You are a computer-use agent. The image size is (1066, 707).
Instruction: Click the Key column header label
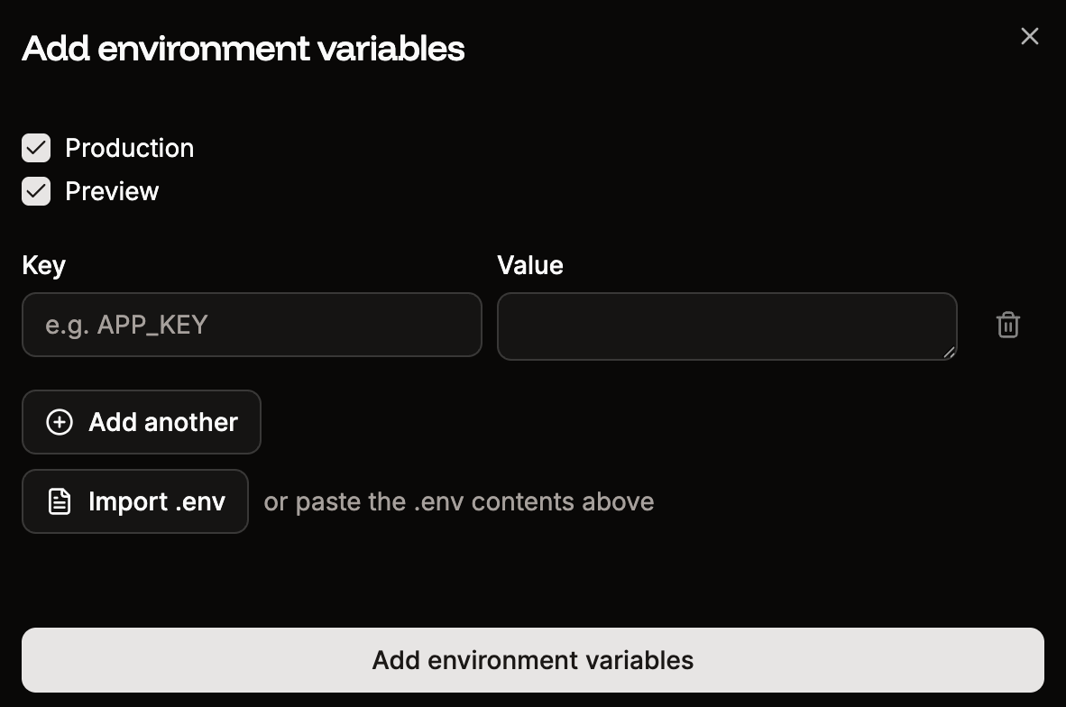[x=42, y=265]
